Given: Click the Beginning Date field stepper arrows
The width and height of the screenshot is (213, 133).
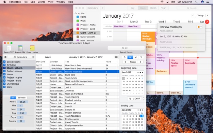Looking at the screenshot, I should 143,99.
